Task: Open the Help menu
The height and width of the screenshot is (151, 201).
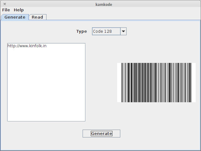Action: 19,10
